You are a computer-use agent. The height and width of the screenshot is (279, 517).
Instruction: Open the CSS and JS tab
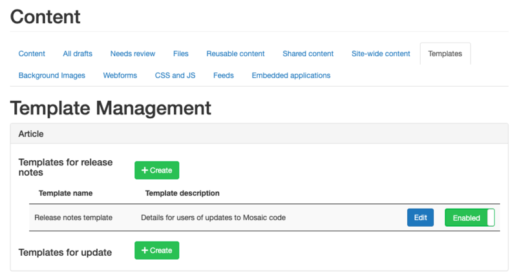(x=175, y=76)
